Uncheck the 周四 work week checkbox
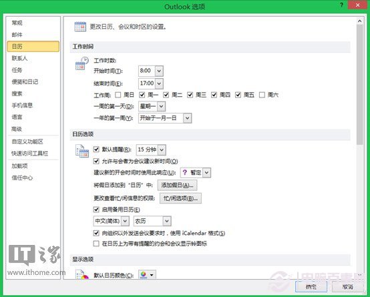 point(214,95)
